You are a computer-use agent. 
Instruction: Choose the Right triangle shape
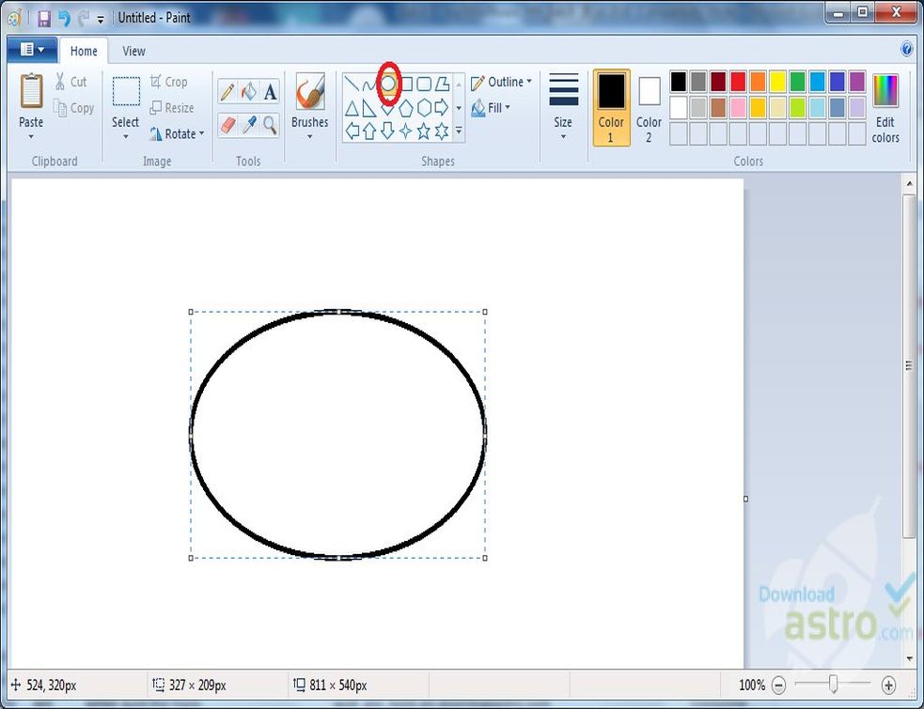[x=368, y=108]
